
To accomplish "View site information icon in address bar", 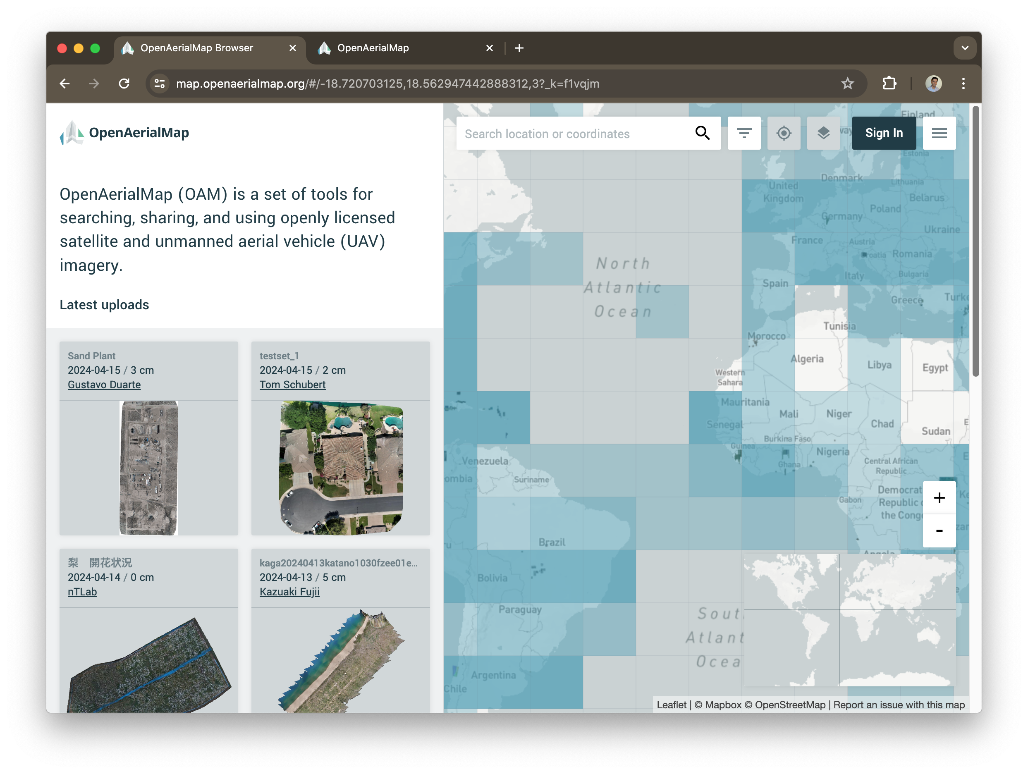I will (159, 84).
